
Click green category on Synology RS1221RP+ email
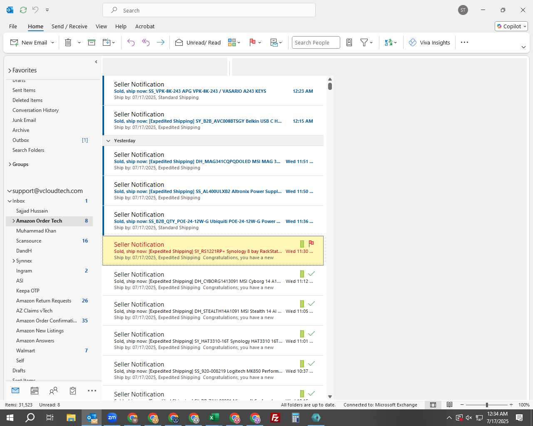point(302,244)
